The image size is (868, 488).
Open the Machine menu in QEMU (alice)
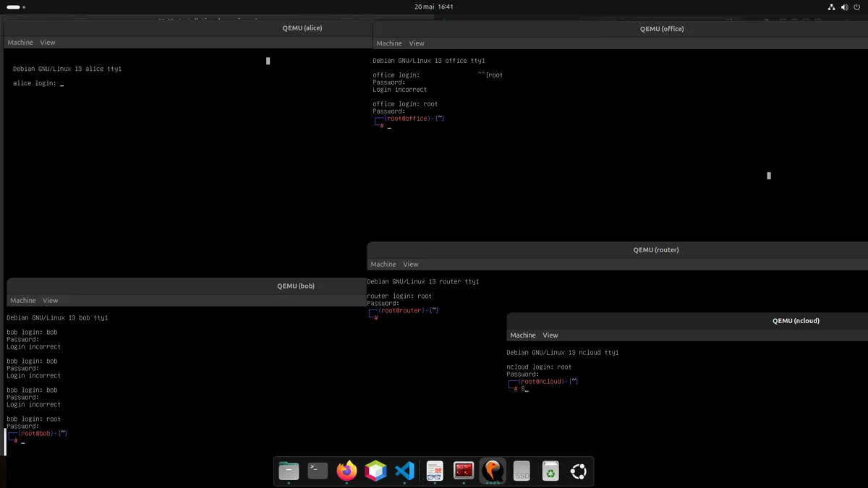20,43
